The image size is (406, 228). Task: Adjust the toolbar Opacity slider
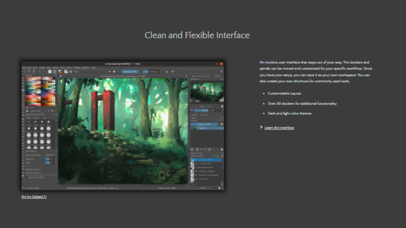[x=130, y=72]
